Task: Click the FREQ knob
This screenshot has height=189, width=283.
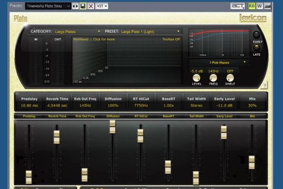Action: [x=213, y=78]
